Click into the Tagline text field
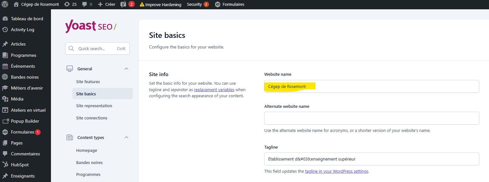 (371, 159)
